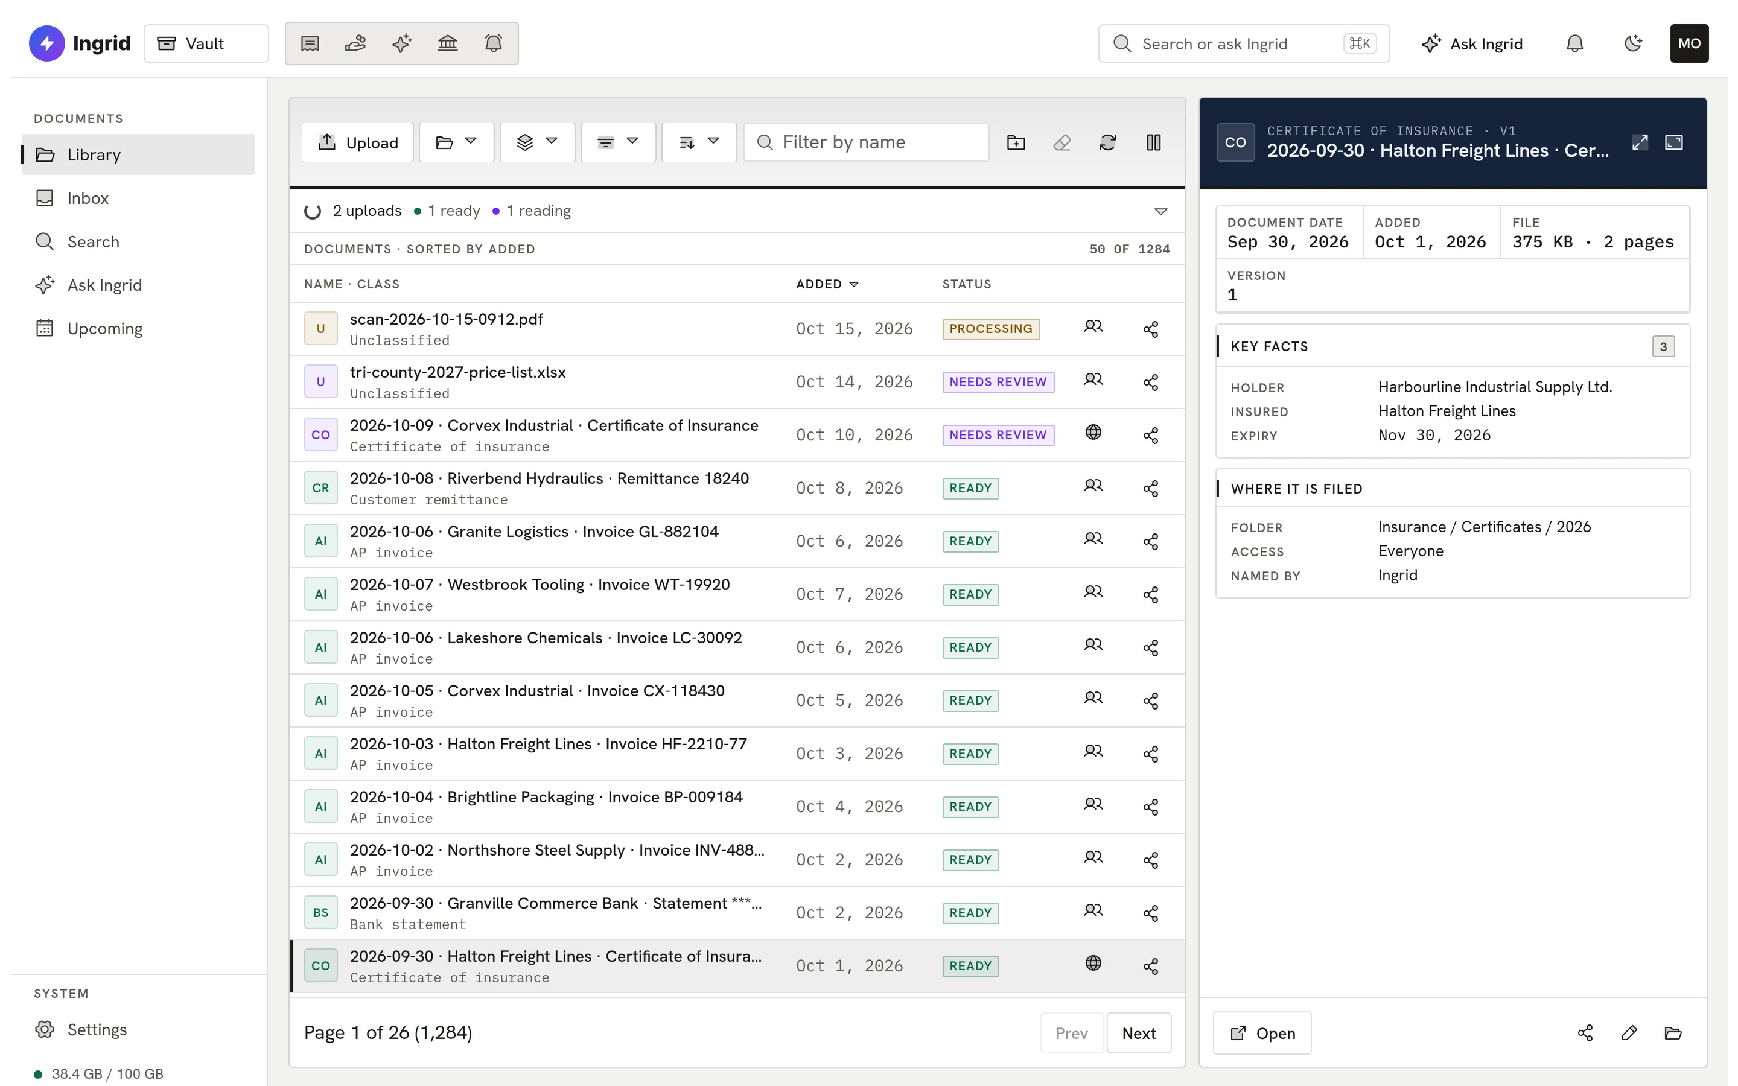The image size is (1738, 1086).
Task: Click the Filter by name field
Action: pos(866,142)
